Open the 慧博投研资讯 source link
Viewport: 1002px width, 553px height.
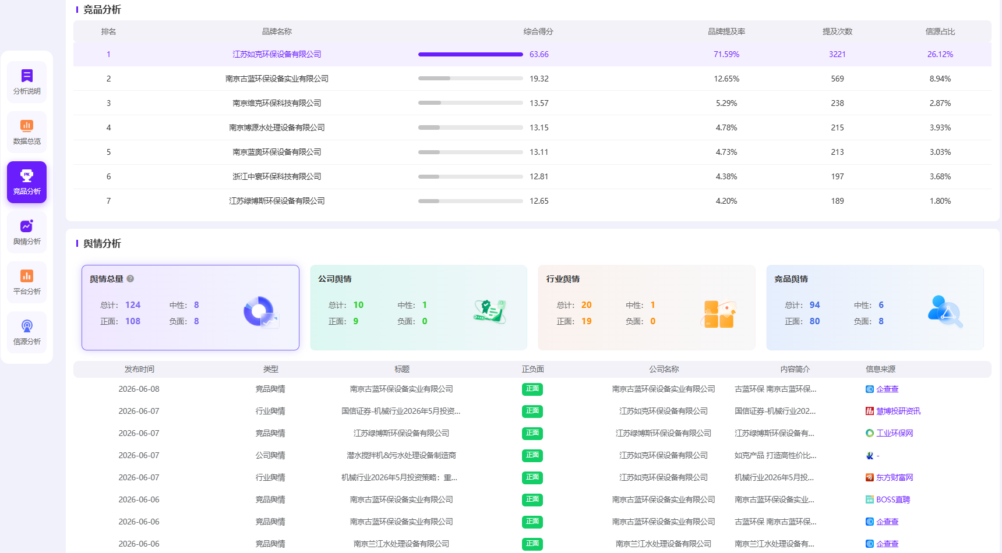click(x=898, y=412)
